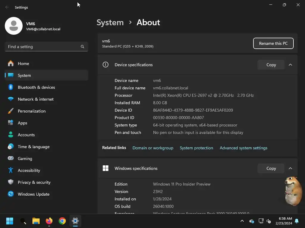Click the search magnifier in Find a setting
The width and height of the screenshot is (305, 228).
83,47
